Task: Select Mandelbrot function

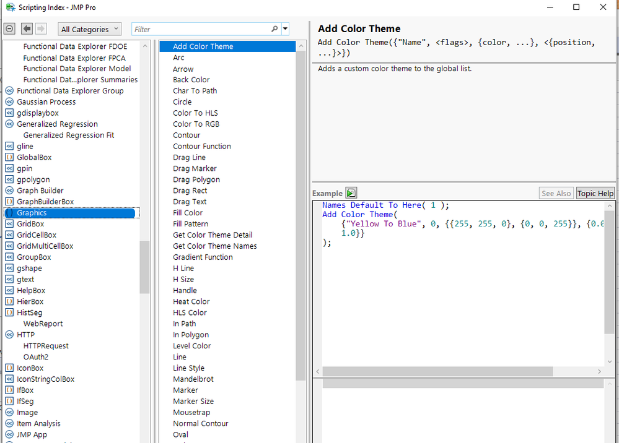Action: (x=193, y=379)
